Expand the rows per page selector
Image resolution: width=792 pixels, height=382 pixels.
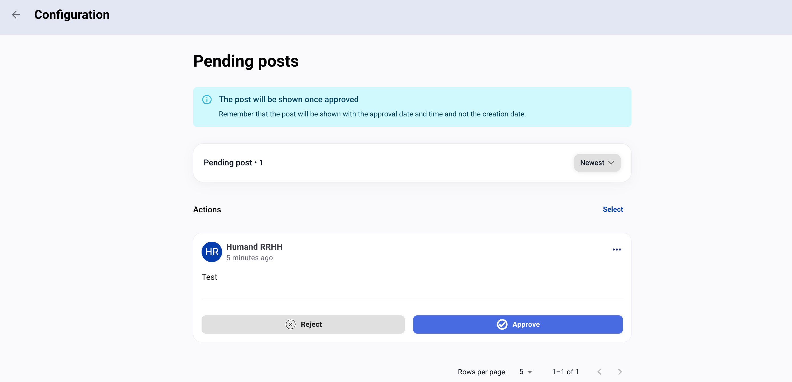click(x=525, y=371)
